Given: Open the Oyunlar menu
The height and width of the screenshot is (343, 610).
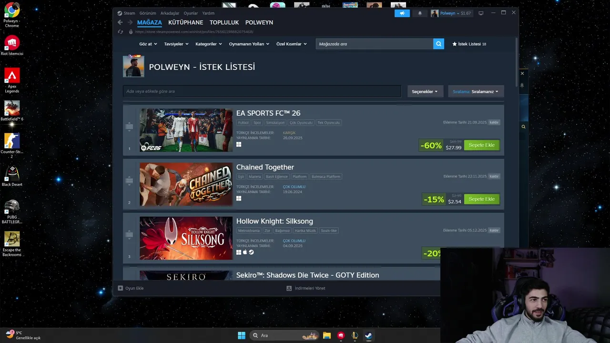Looking at the screenshot, I should 191,13.
